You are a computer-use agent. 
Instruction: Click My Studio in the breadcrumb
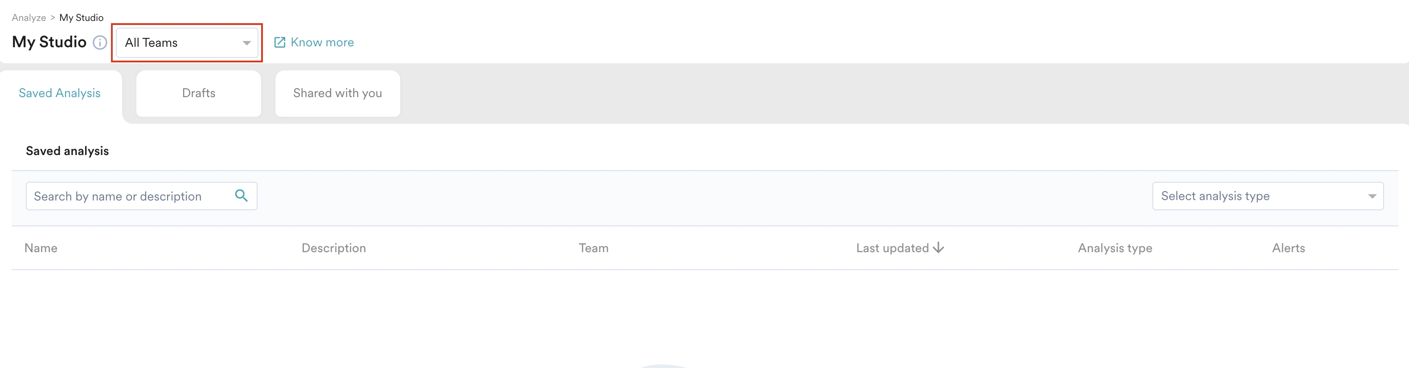tap(81, 17)
